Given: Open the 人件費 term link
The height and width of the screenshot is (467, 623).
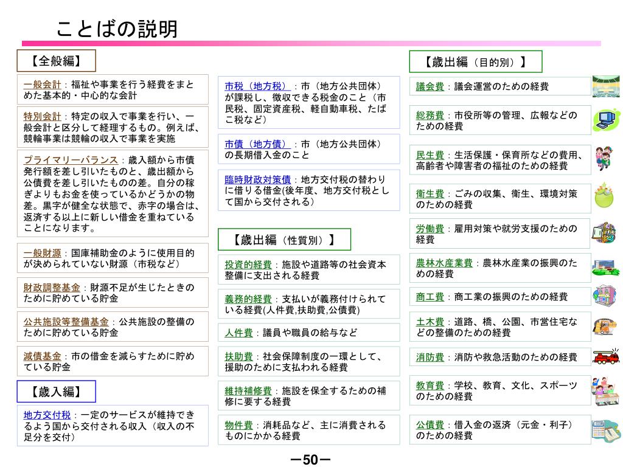Looking at the screenshot, I should [238, 333].
